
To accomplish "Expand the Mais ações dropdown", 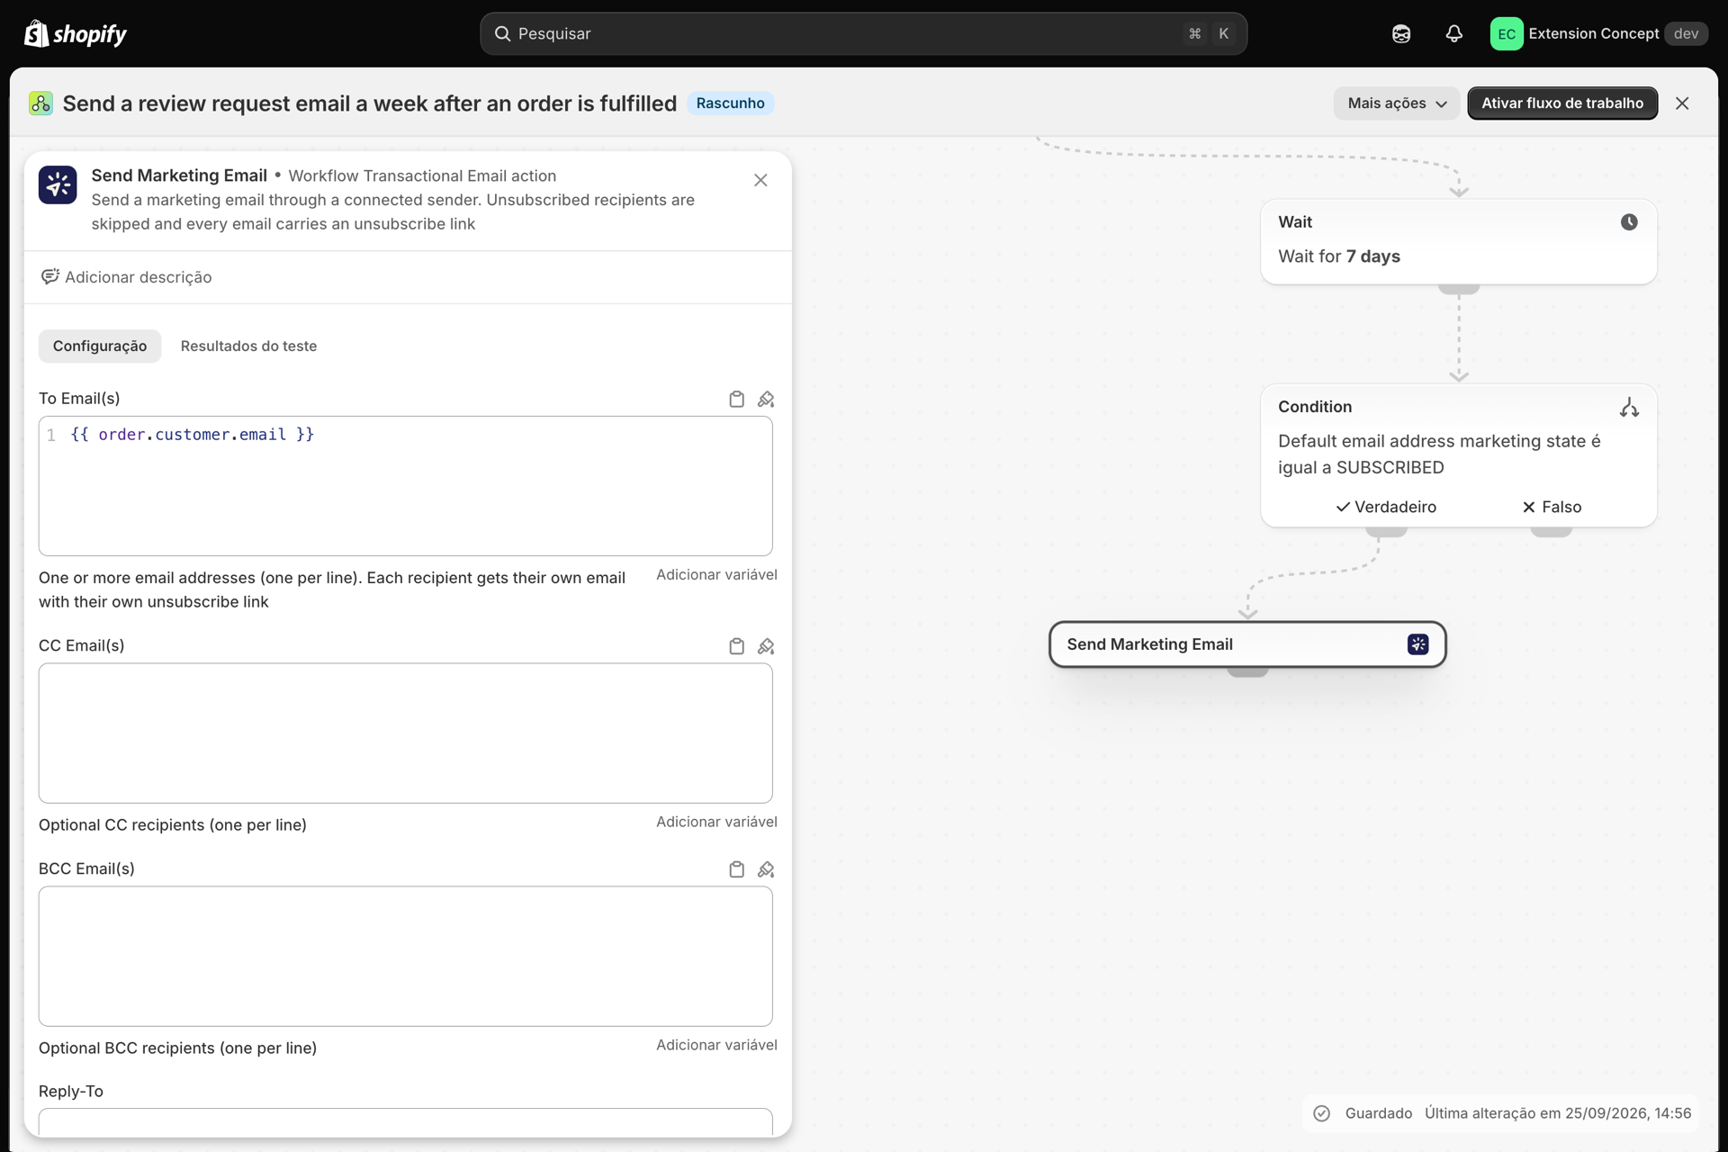I will (1396, 103).
